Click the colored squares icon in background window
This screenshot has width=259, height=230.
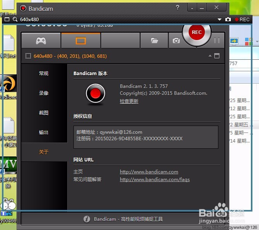[x=249, y=41]
